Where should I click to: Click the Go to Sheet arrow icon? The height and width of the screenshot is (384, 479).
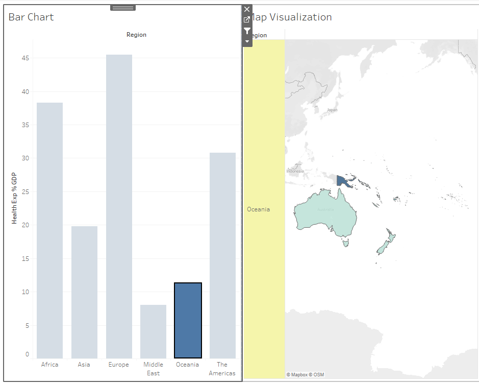point(246,19)
